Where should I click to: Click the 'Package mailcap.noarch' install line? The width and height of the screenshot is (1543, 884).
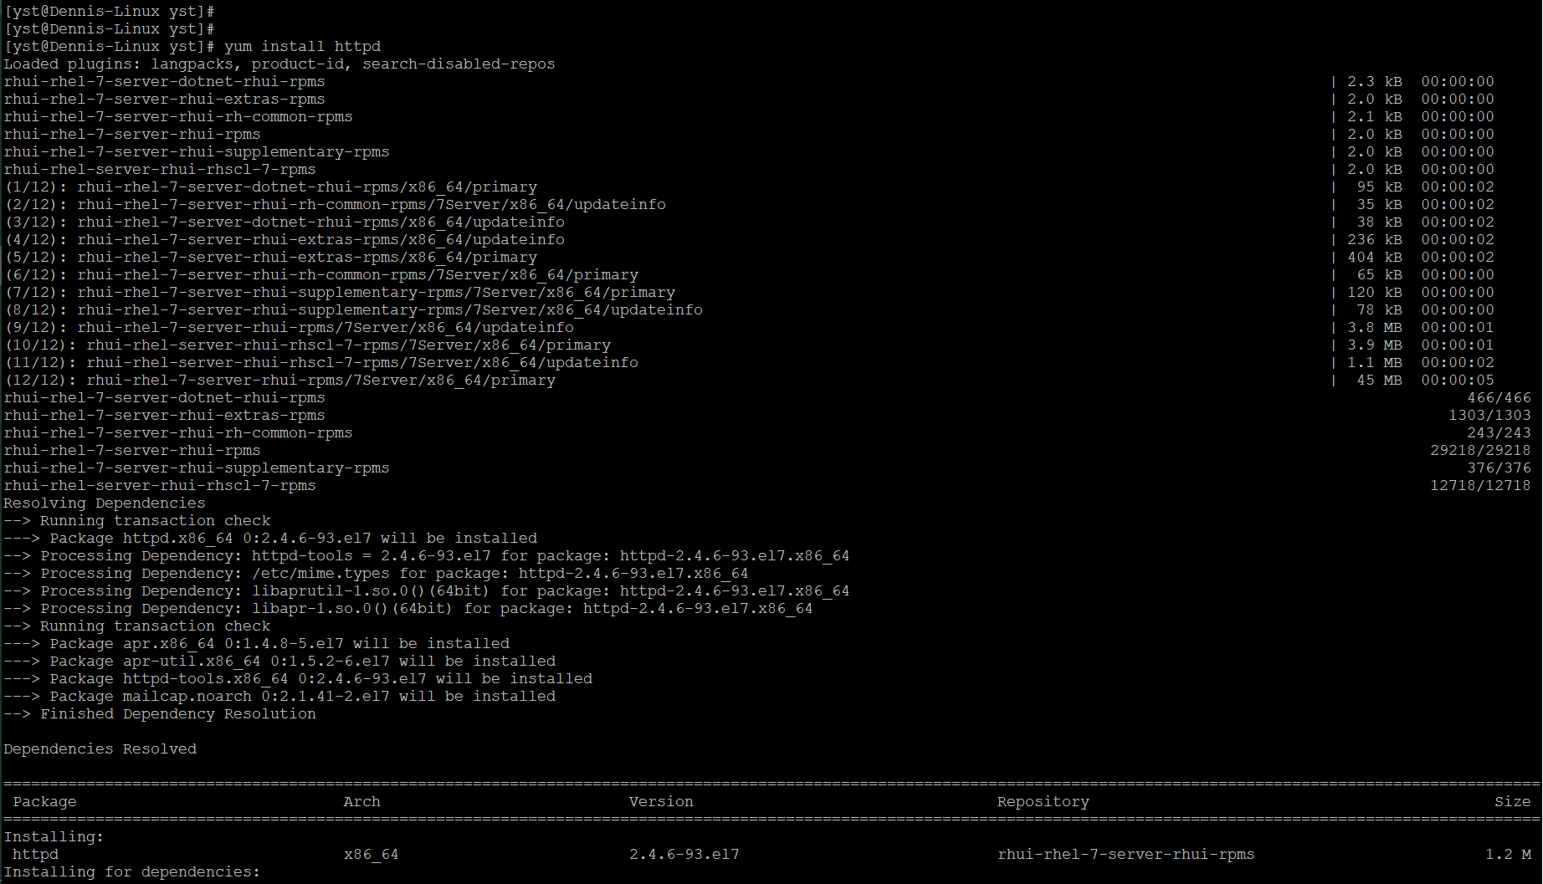(279, 696)
